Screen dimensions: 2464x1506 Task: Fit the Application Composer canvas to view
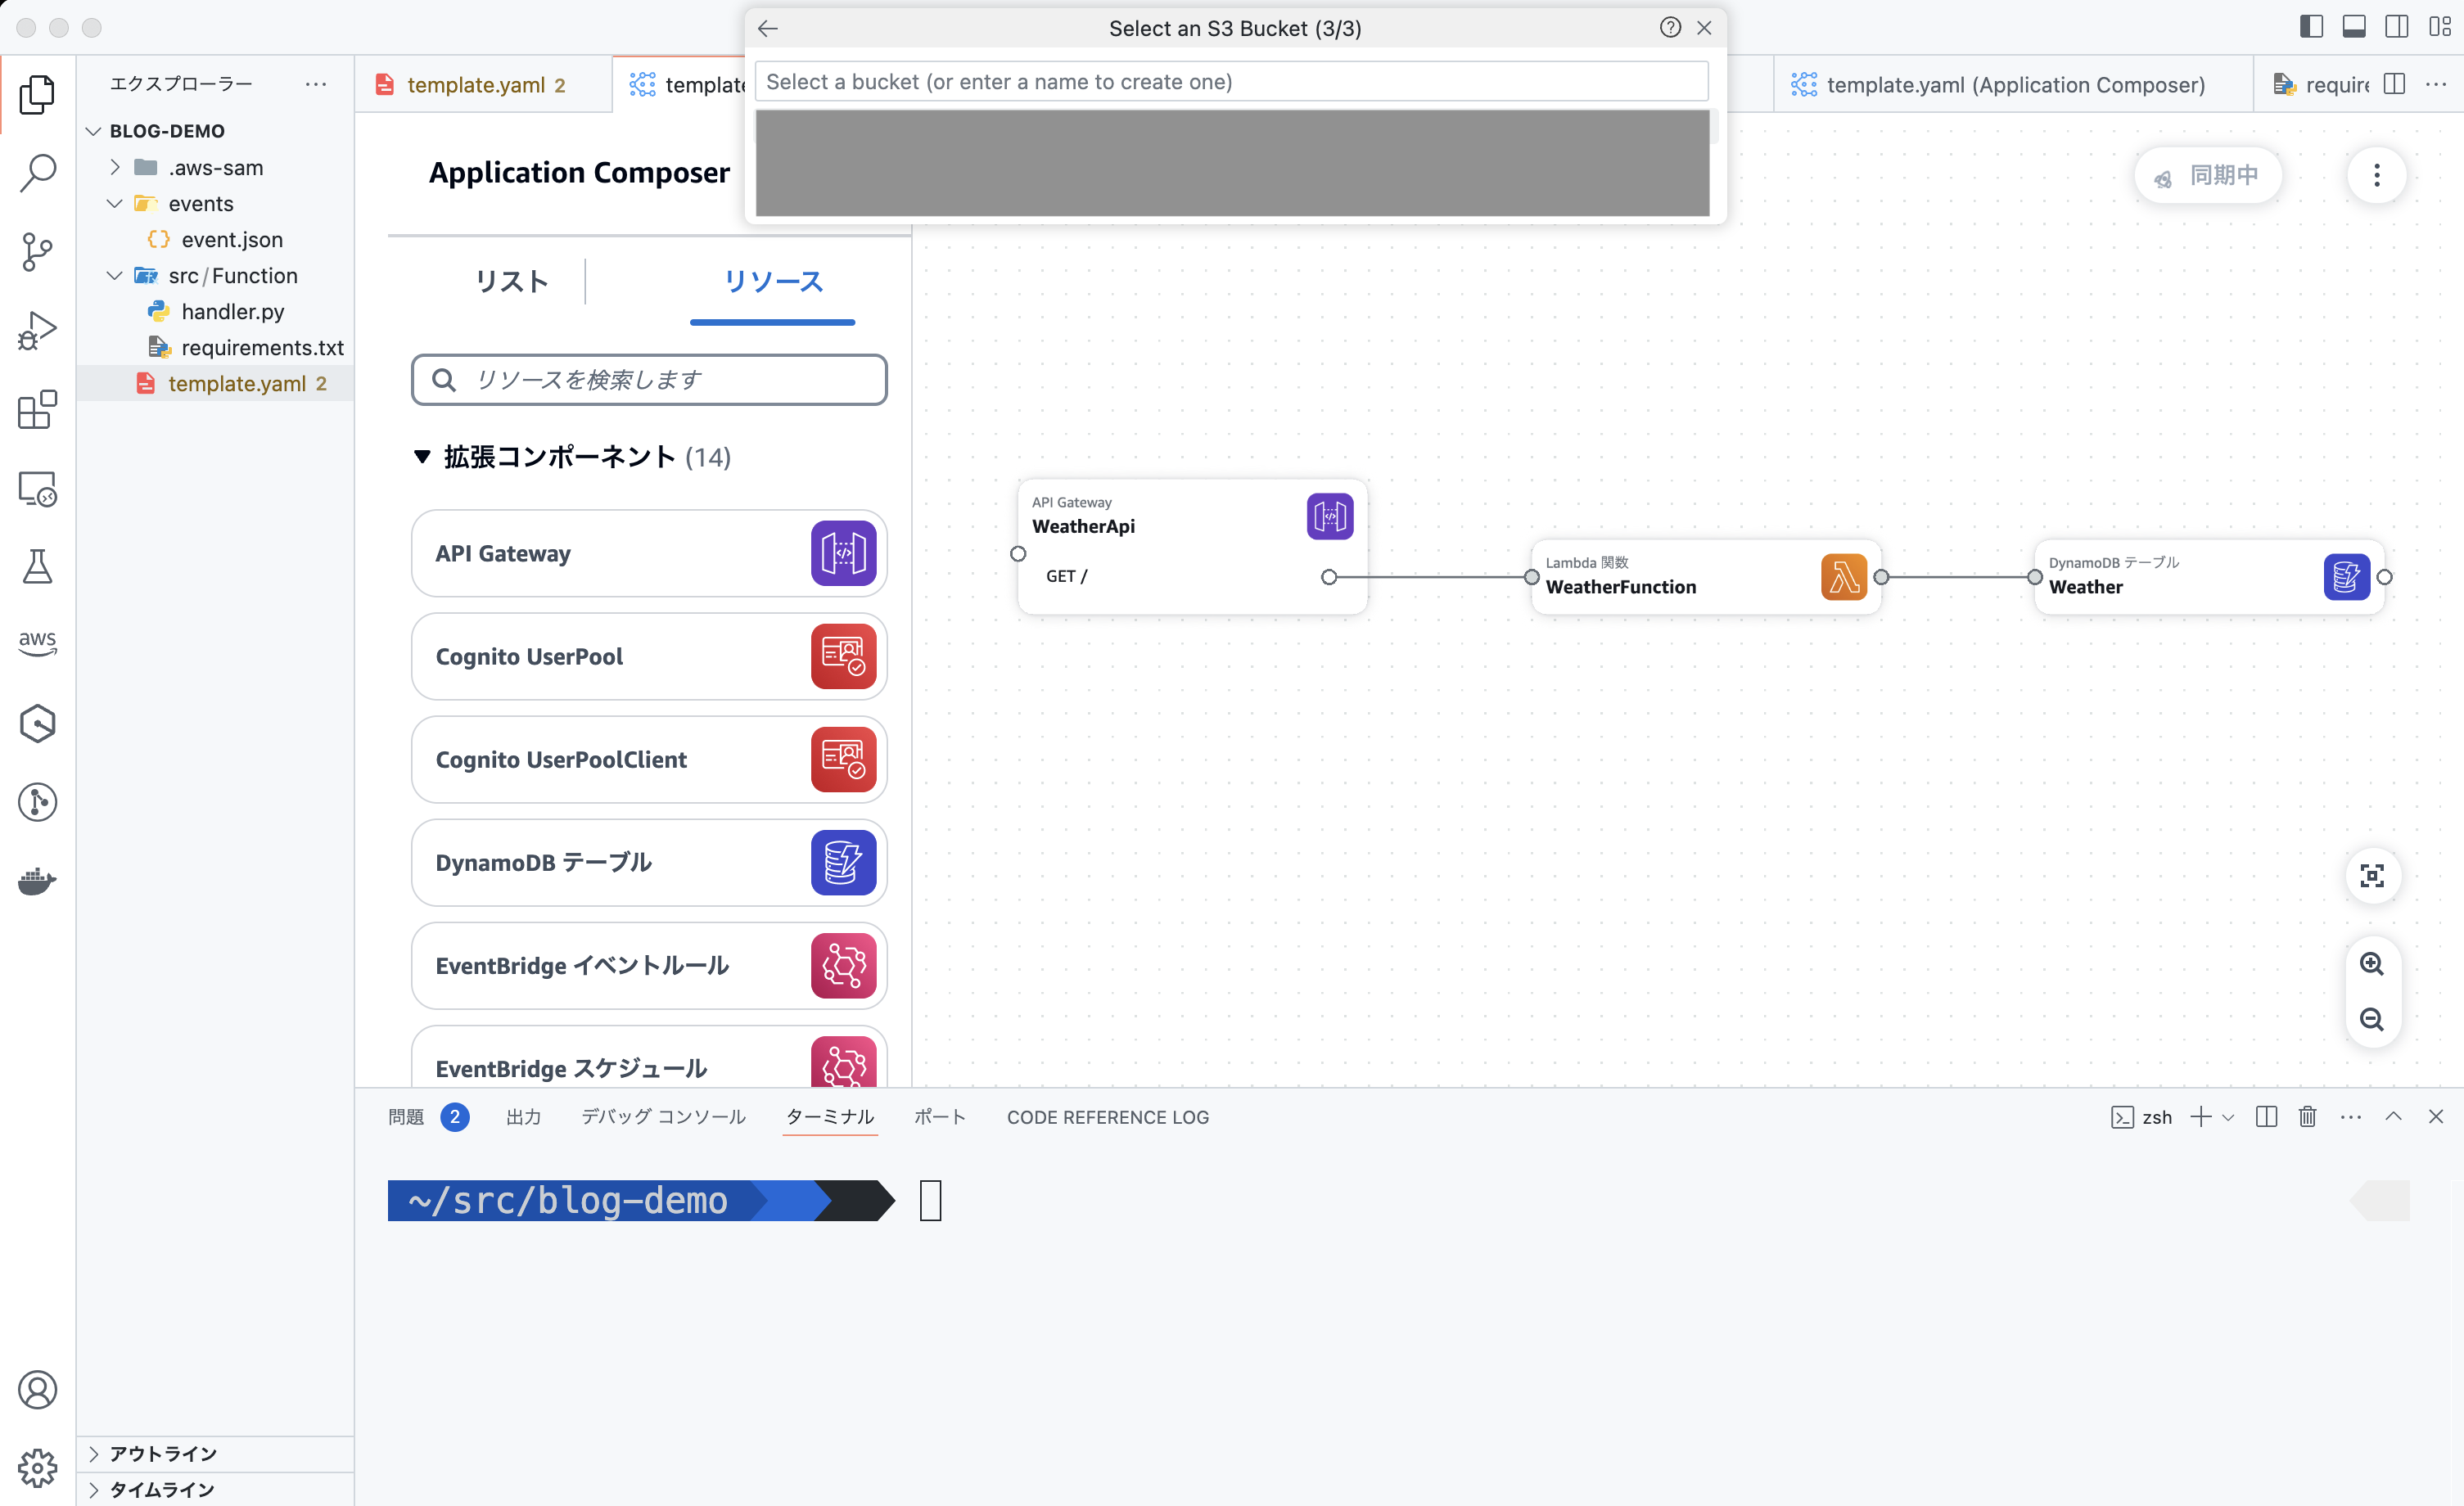point(2372,876)
